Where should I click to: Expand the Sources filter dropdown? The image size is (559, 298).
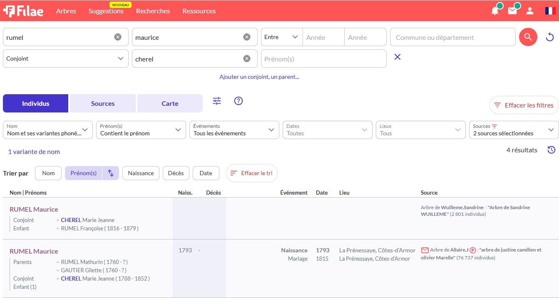click(x=514, y=130)
